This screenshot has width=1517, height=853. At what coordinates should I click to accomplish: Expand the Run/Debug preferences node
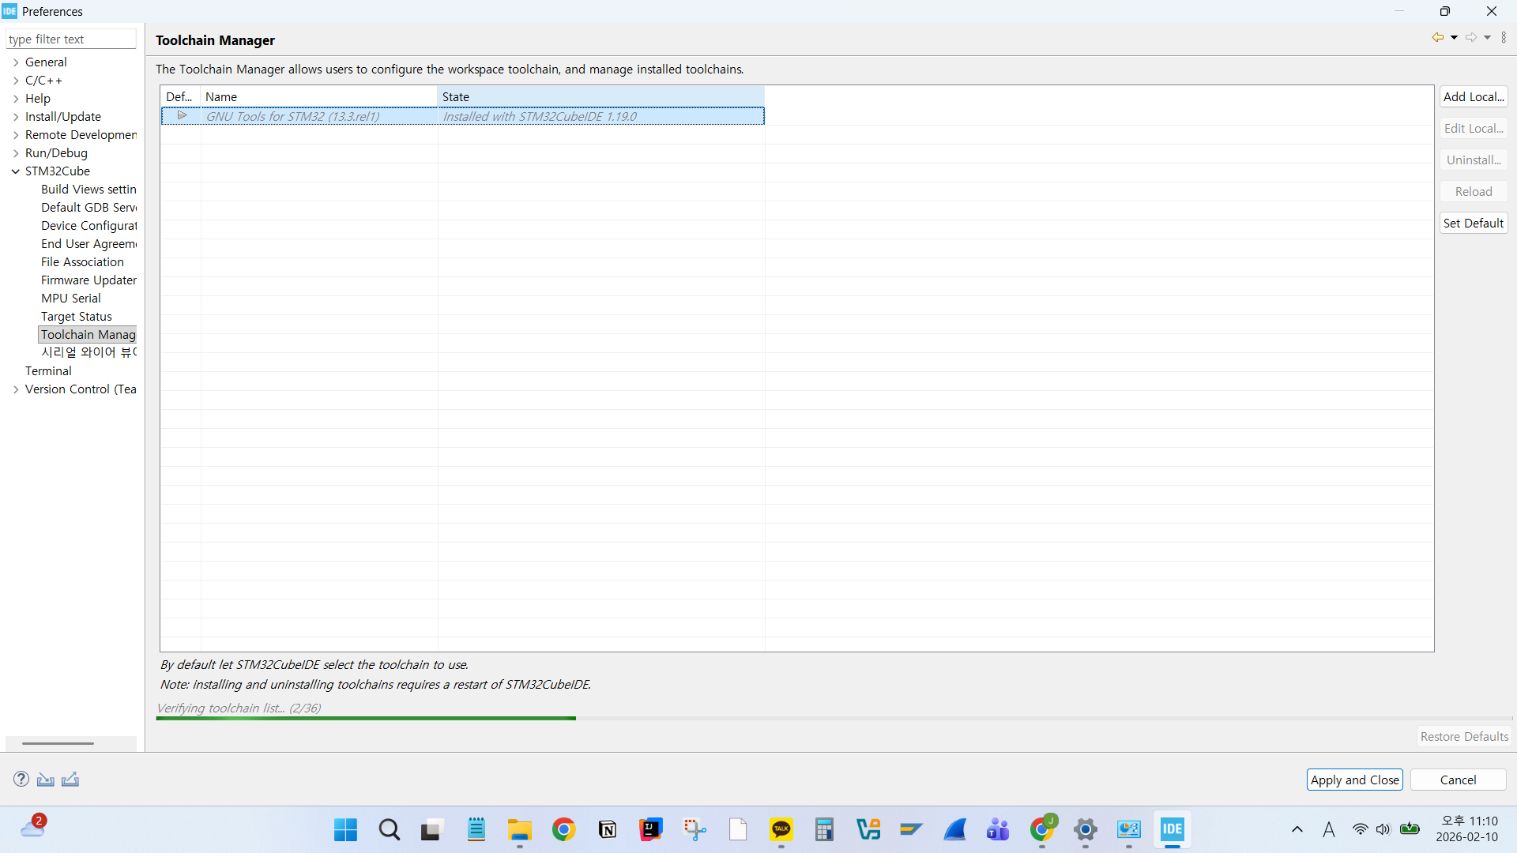pos(16,153)
